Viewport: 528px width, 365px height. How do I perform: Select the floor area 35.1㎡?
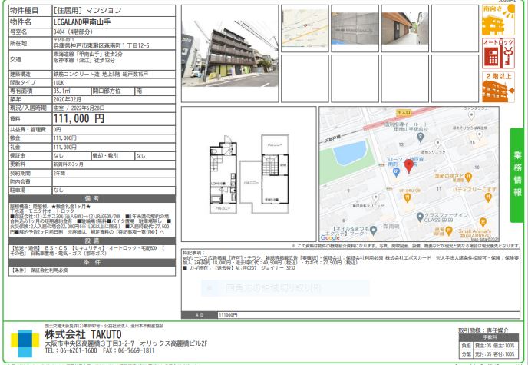61,91
